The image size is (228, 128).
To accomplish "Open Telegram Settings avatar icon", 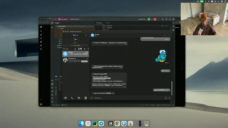I will [85, 98].
